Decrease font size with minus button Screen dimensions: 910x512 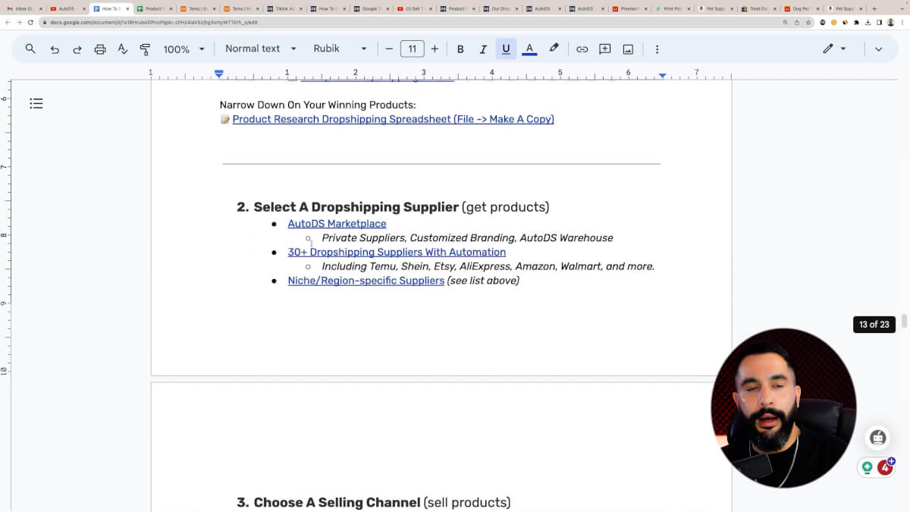click(x=389, y=49)
